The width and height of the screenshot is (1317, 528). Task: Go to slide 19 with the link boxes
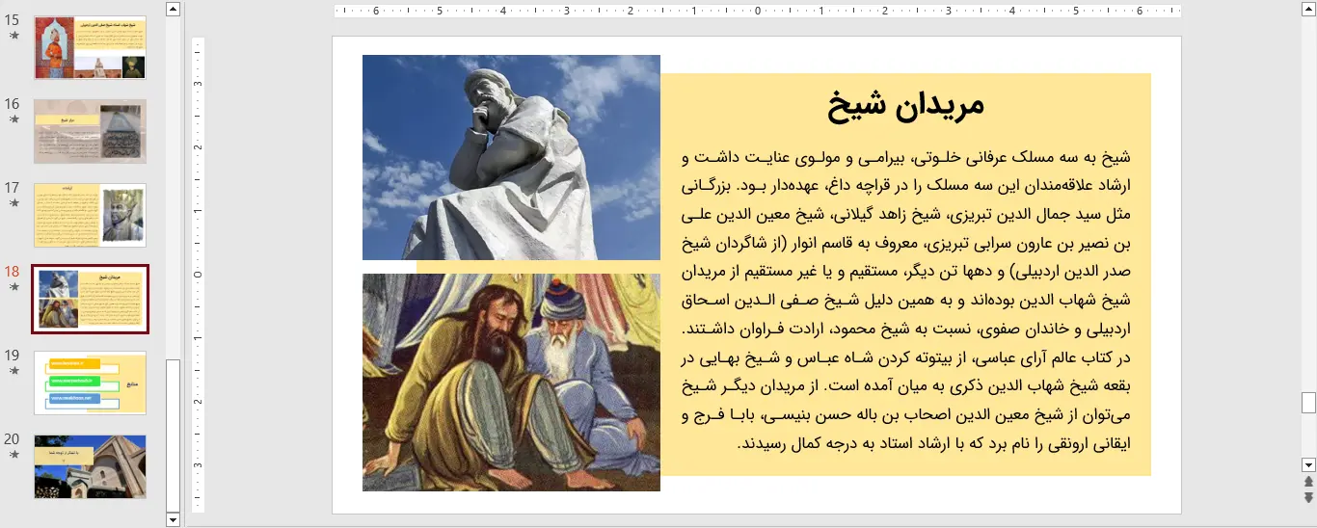coord(90,383)
